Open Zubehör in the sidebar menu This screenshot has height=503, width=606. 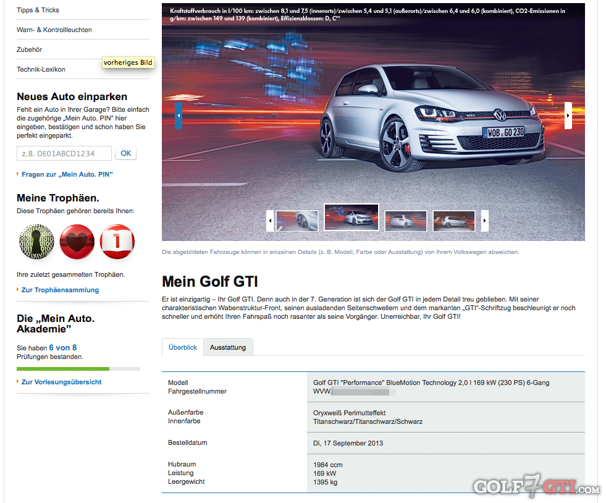pyautogui.click(x=30, y=49)
